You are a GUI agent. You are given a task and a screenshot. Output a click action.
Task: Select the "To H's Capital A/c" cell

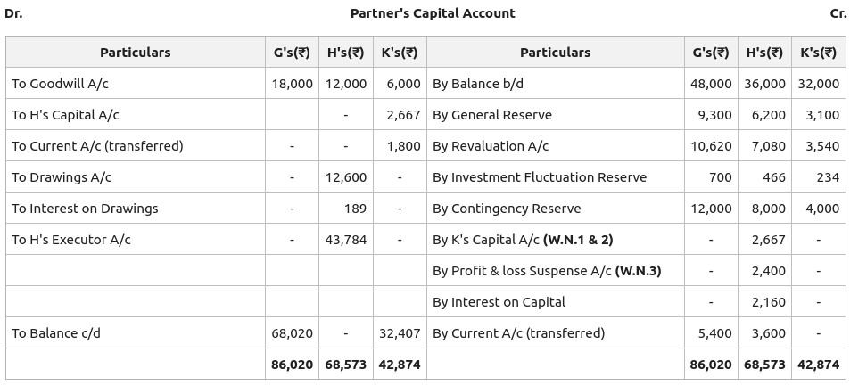pos(65,115)
